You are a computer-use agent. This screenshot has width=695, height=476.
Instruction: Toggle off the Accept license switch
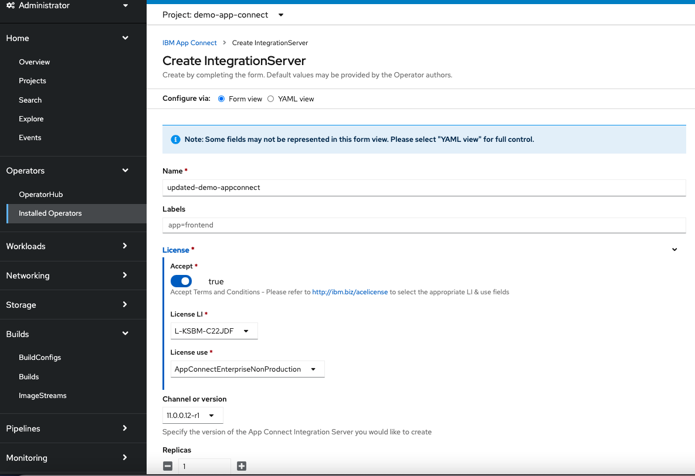[181, 281]
